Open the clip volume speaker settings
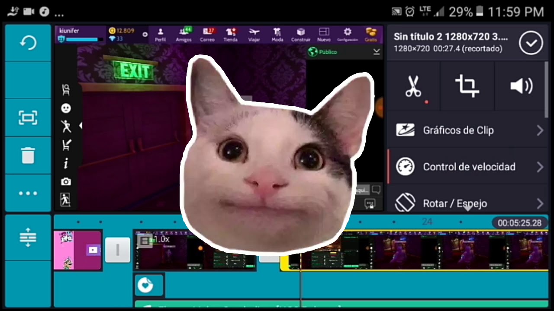Viewport: 554px width, 311px height. tap(521, 86)
